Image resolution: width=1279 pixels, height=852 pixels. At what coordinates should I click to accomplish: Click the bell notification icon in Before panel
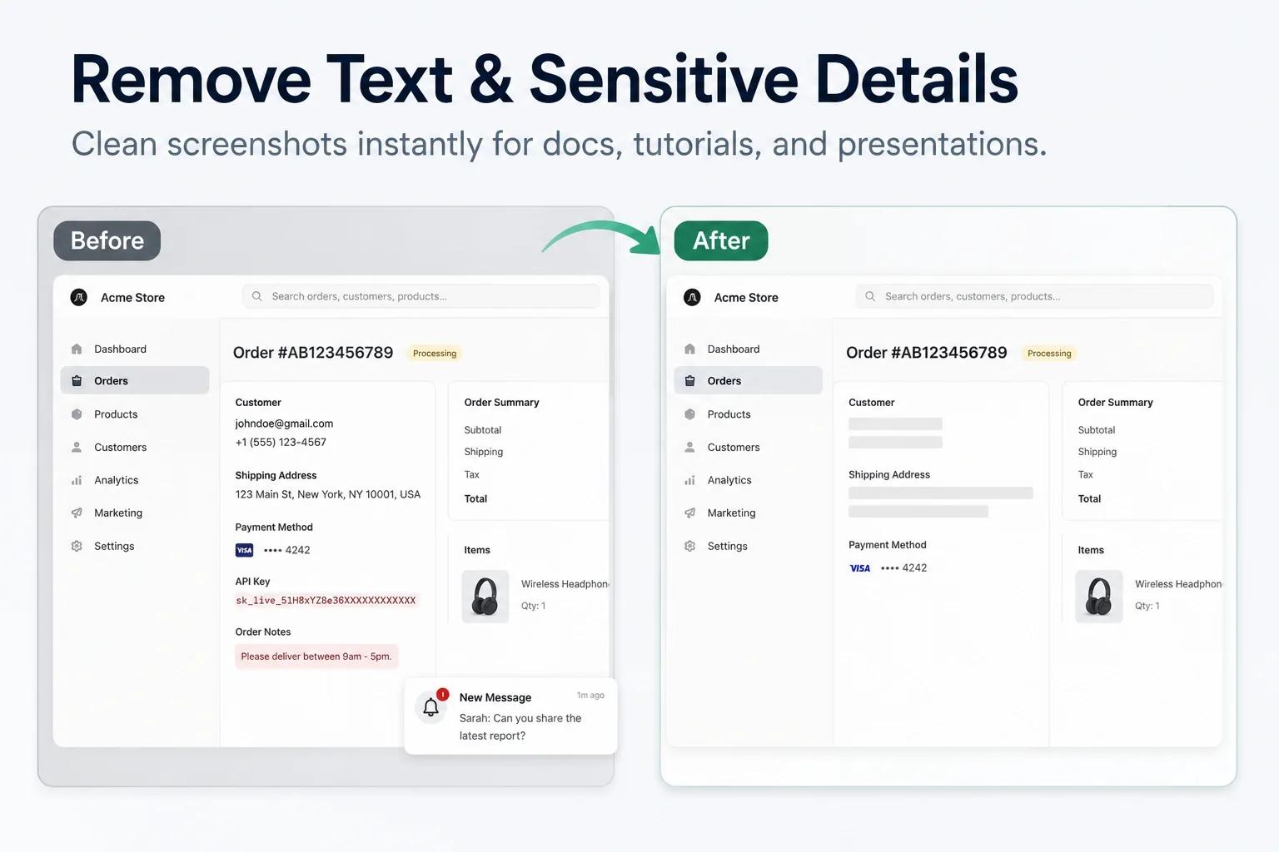pyautogui.click(x=431, y=707)
